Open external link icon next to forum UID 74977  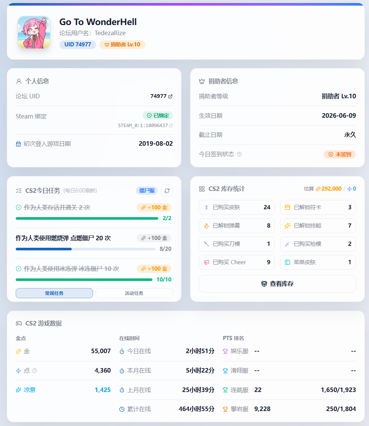pyautogui.click(x=170, y=96)
